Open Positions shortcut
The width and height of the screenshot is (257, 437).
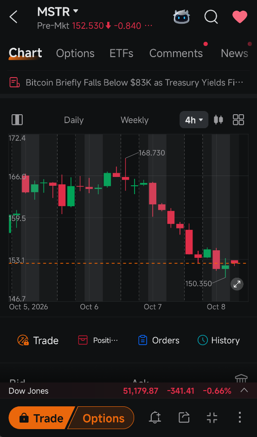tap(98, 340)
